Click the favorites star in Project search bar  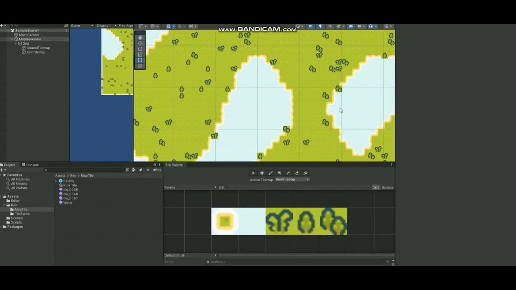148,170
